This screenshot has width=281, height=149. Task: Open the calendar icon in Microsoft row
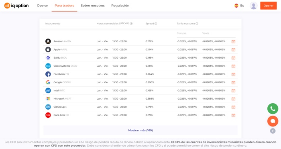pos(233,99)
